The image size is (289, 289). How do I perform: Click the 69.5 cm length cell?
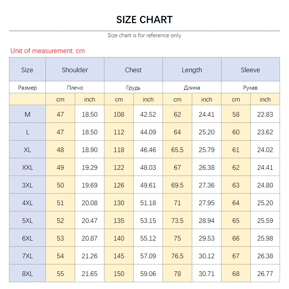(x=177, y=185)
